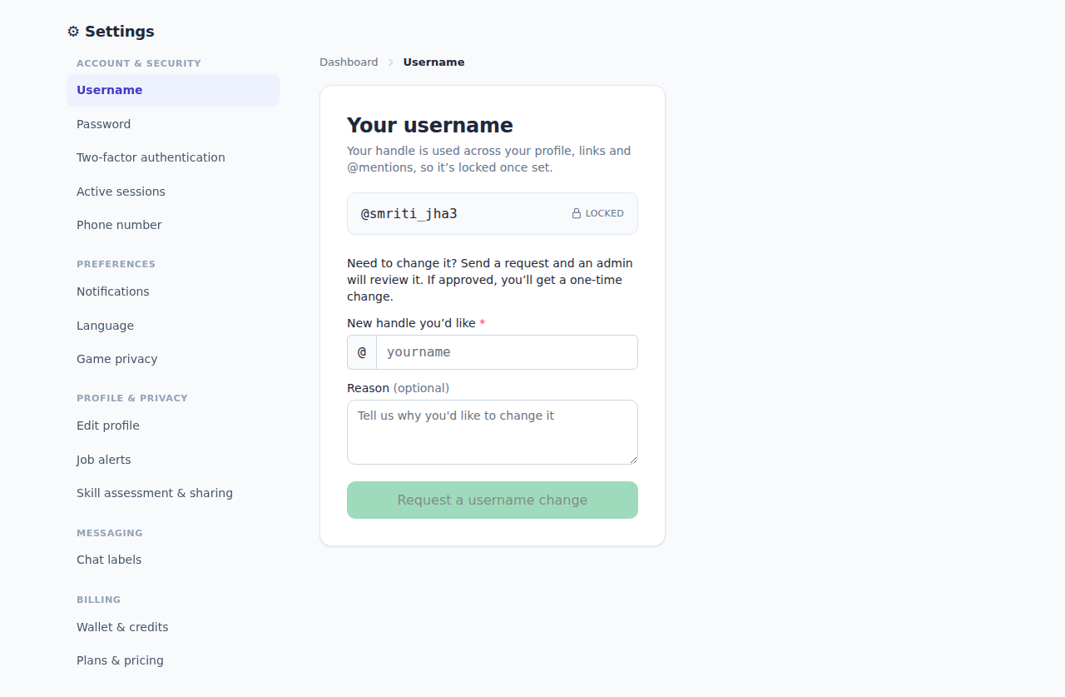
Task: Focus the new handle input field
Action: (508, 352)
